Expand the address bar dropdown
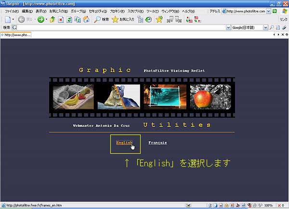The image size is (289, 209). [269, 11]
